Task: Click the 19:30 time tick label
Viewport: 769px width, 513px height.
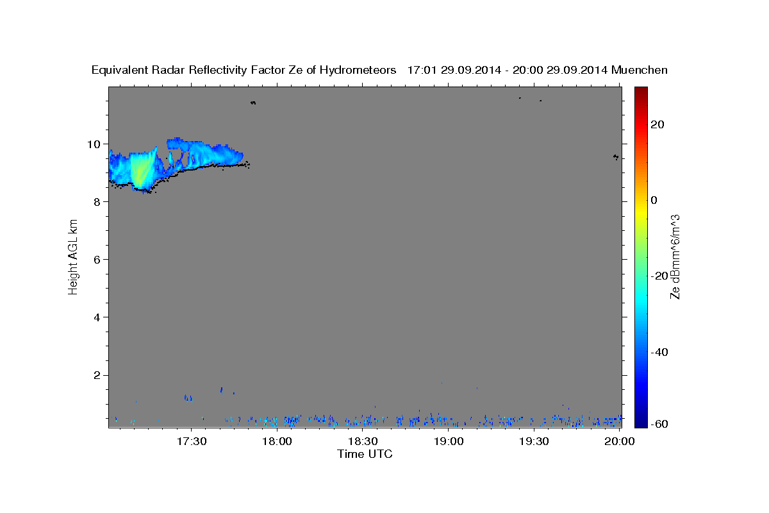Action: [534, 441]
